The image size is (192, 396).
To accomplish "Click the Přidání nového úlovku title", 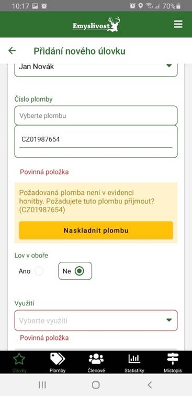I will [80, 51].
